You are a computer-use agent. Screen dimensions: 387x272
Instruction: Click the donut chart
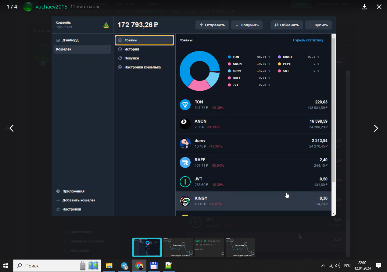coord(199,71)
